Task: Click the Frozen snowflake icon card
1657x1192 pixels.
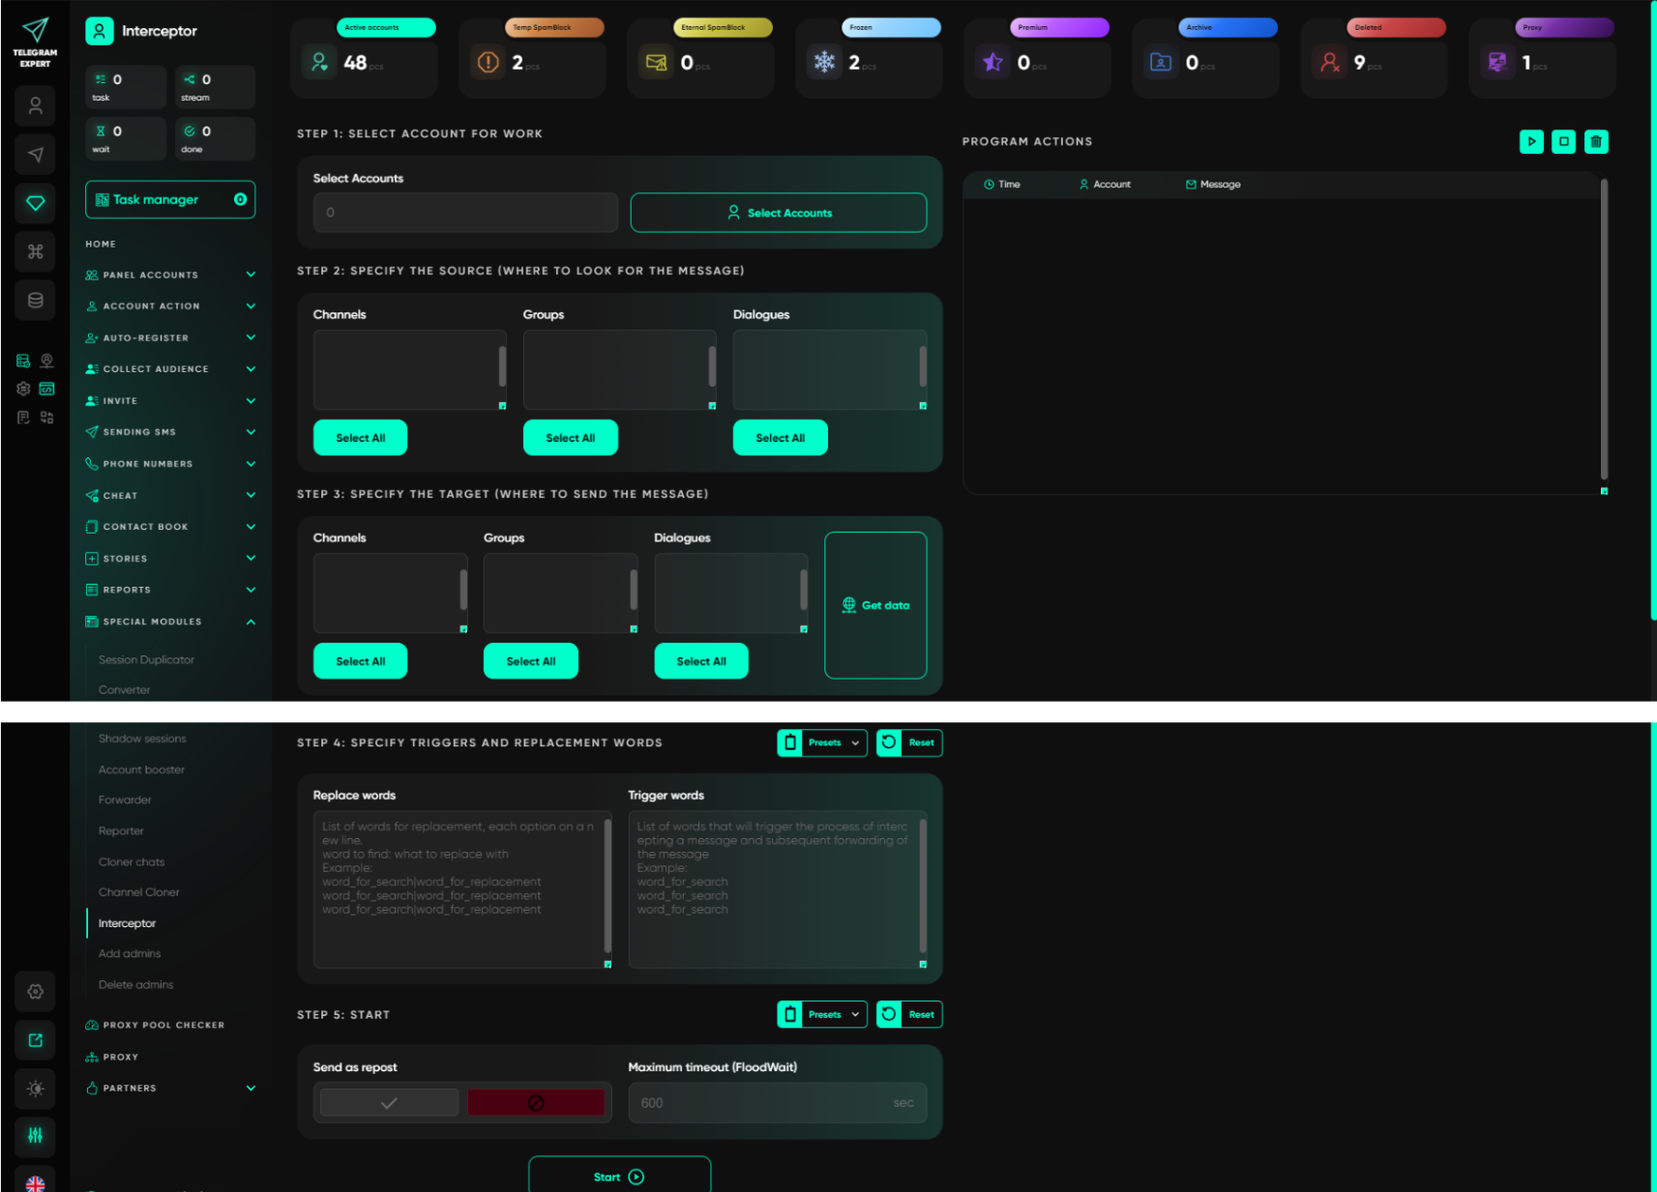Action: point(824,63)
